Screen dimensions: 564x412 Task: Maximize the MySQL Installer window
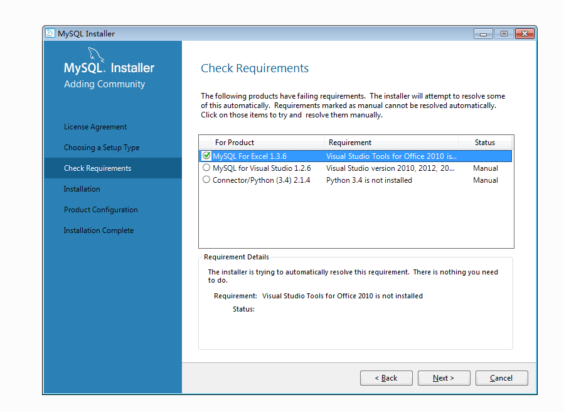tap(504, 34)
